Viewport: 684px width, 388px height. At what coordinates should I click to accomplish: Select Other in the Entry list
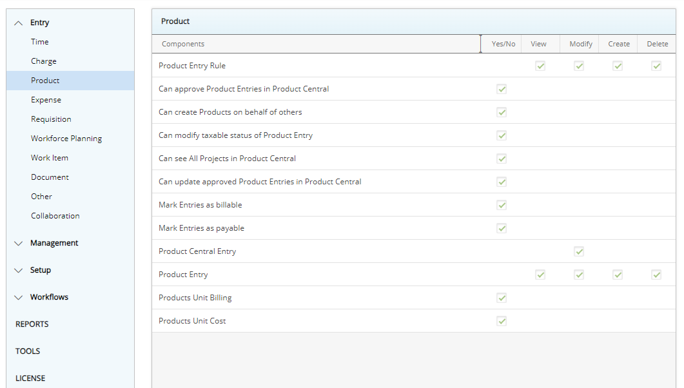(x=41, y=196)
